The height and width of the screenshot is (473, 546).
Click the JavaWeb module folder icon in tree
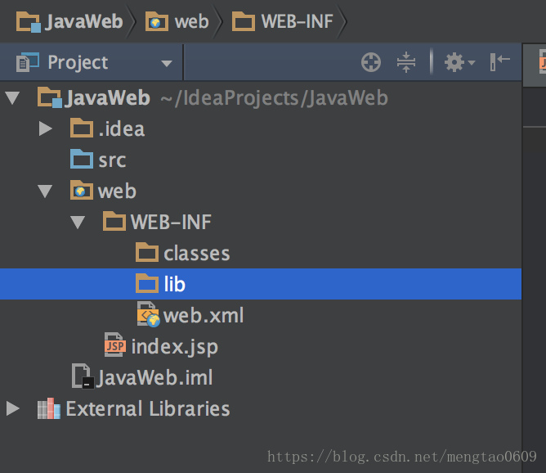[x=50, y=97]
